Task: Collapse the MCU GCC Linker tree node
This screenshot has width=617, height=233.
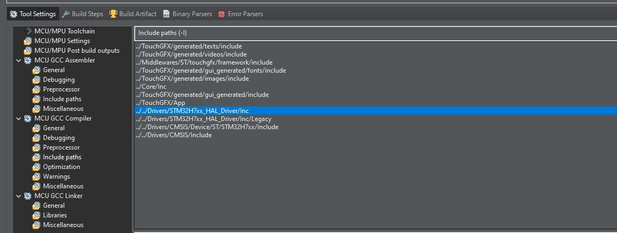Action: (x=18, y=196)
